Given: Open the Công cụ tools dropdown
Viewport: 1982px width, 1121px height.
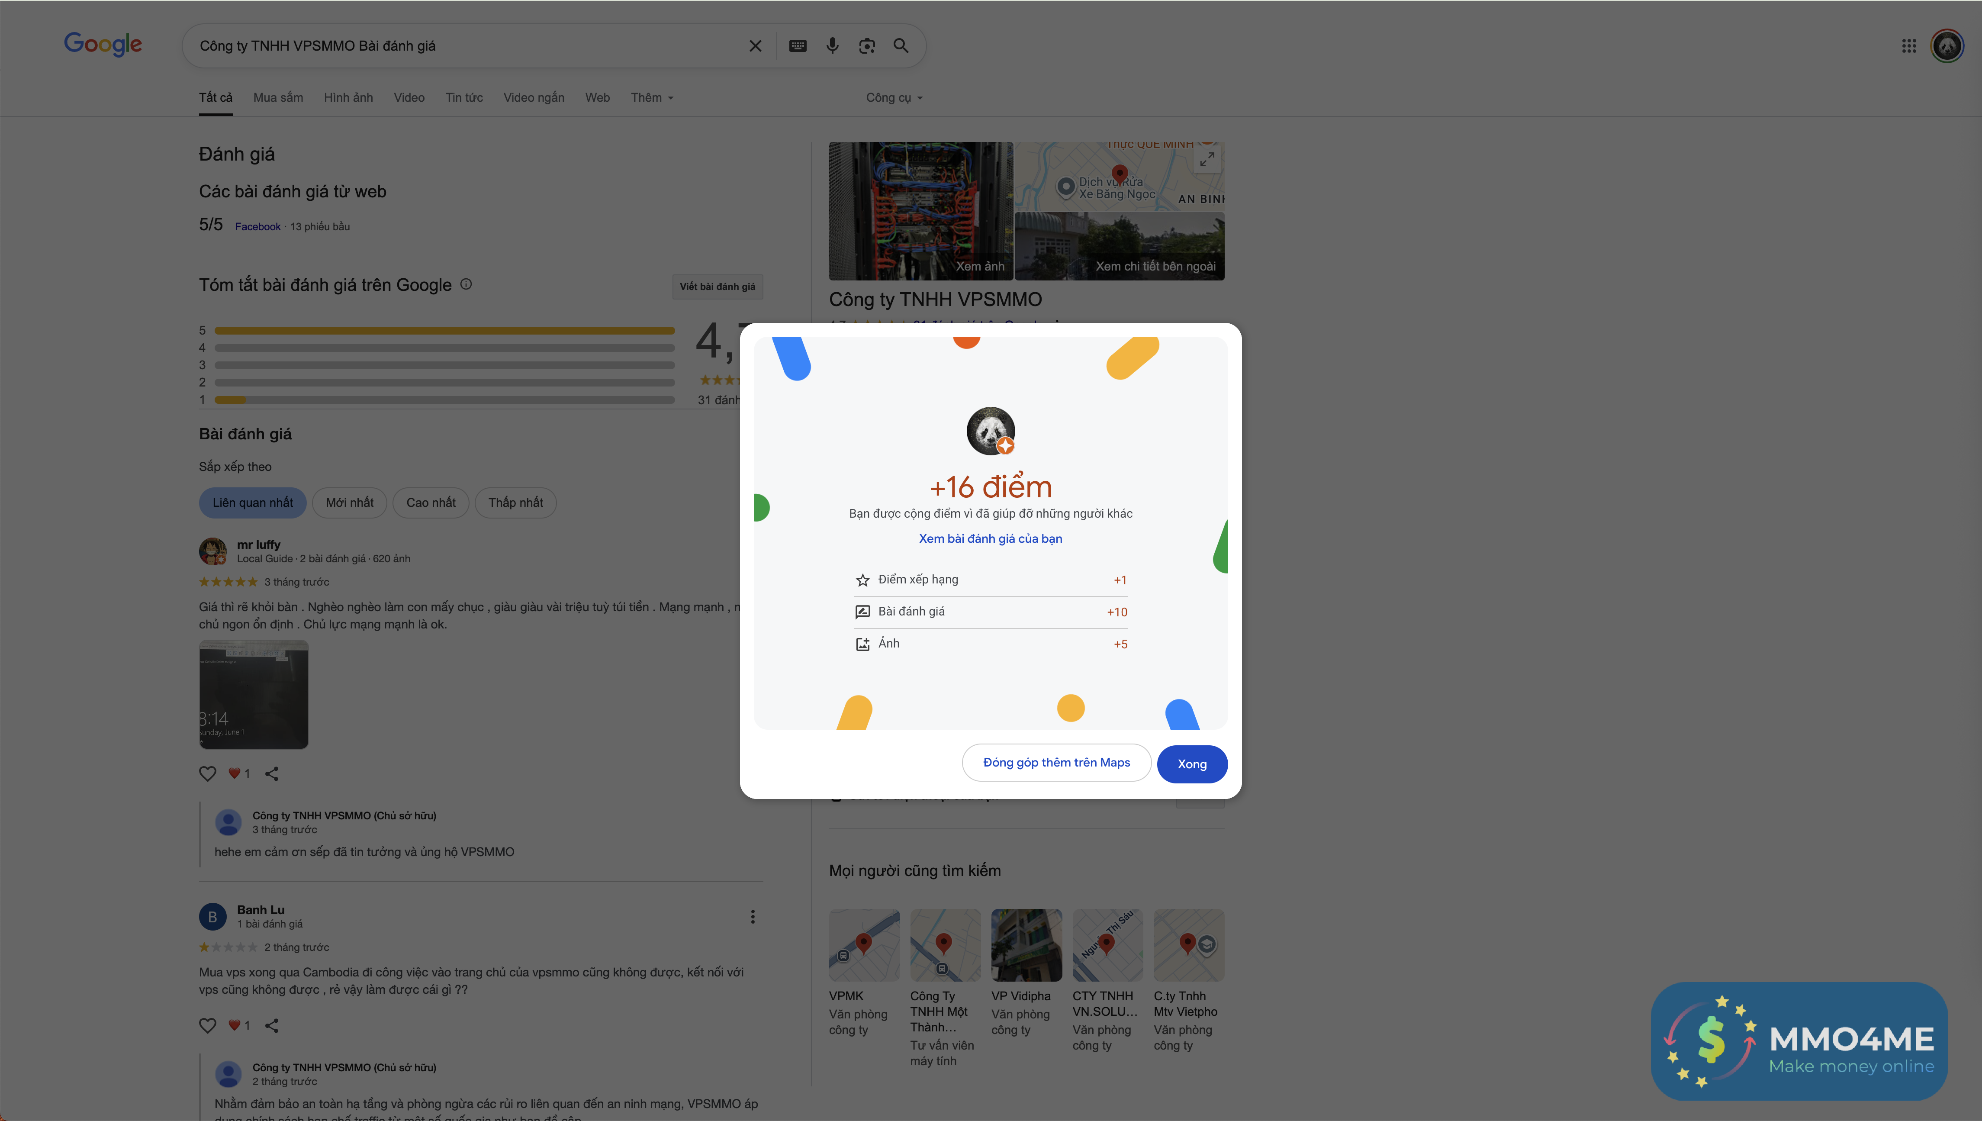Looking at the screenshot, I should click(894, 98).
